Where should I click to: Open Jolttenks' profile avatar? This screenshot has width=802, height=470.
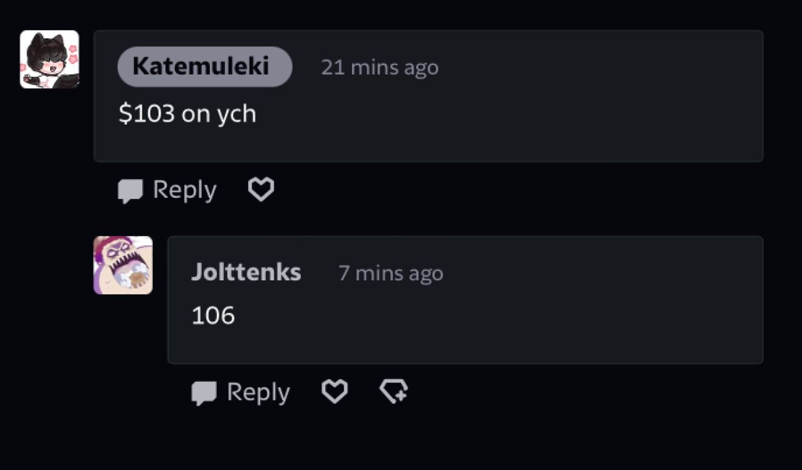pyautogui.click(x=123, y=265)
